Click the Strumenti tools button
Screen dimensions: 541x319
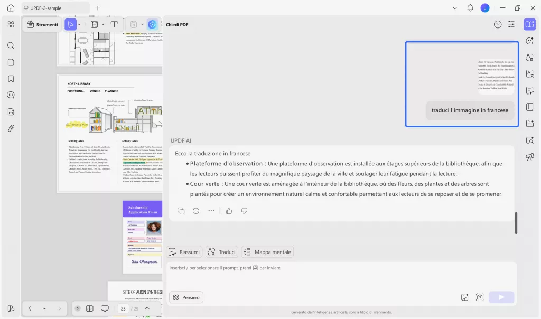(x=42, y=24)
